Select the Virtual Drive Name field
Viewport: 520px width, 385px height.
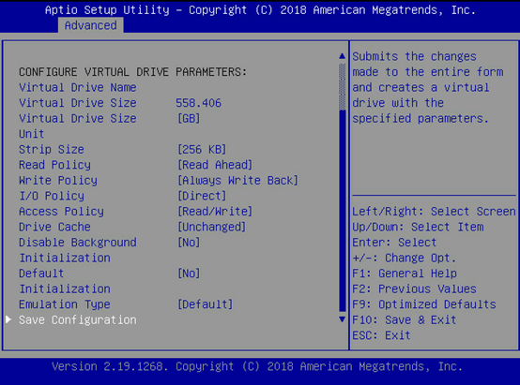[78, 87]
